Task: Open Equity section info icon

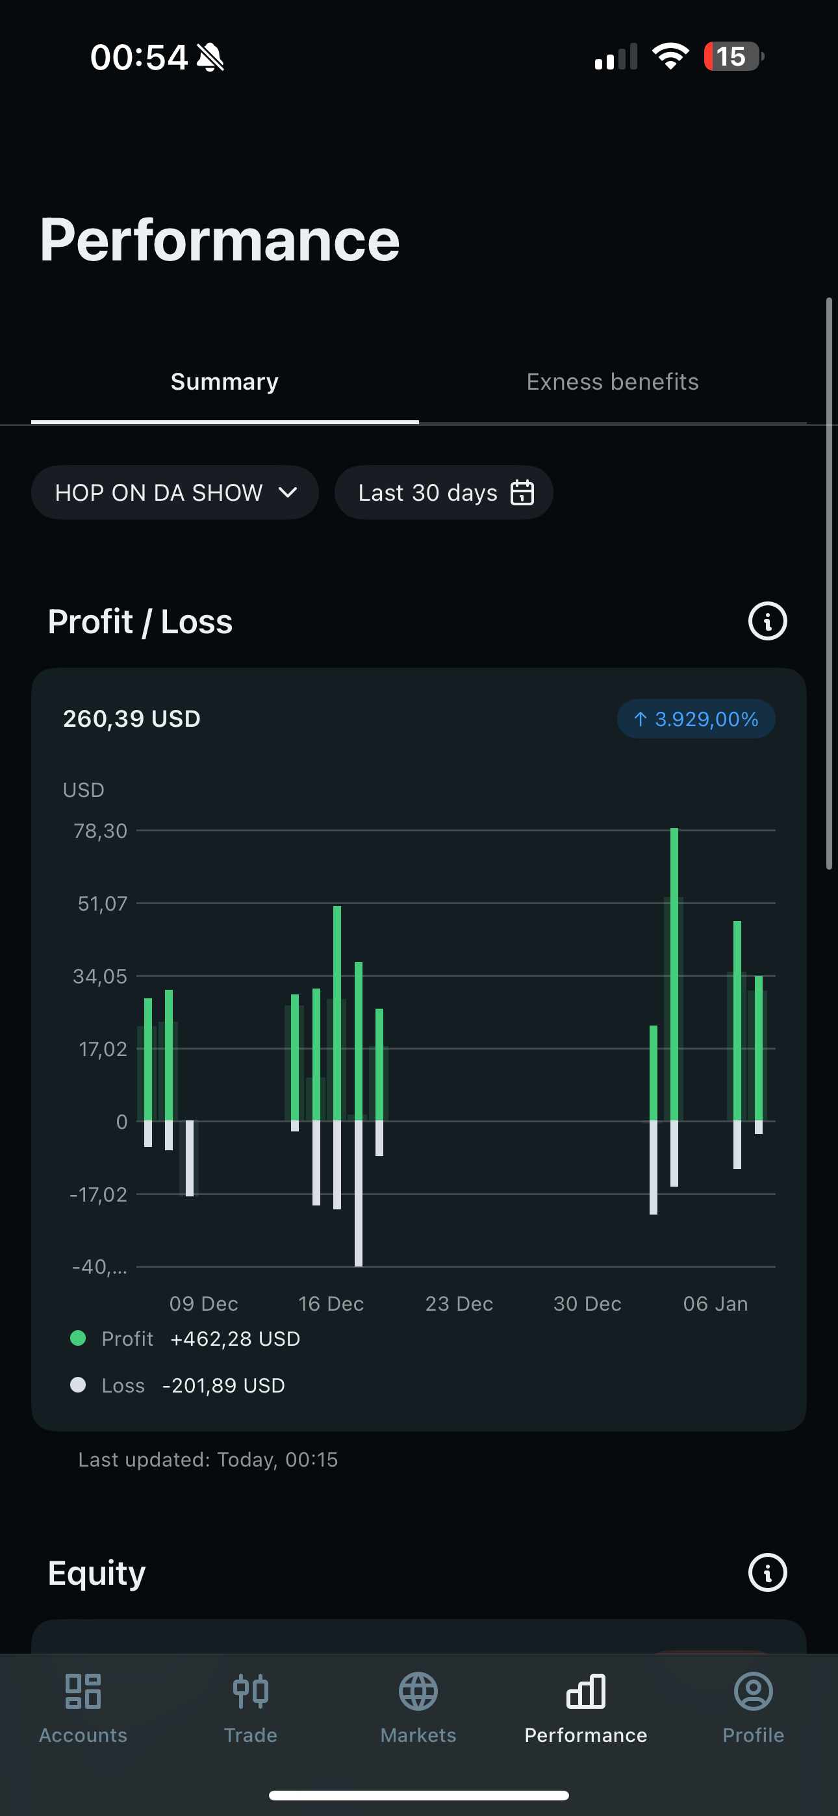Action: click(x=767, y=1572)
